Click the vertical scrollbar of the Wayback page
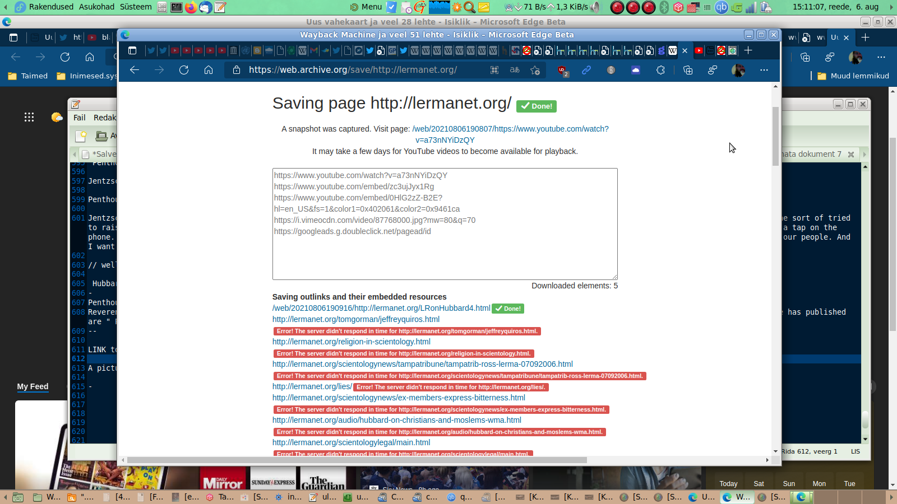The image size is (897, 504). coord(776,136)
